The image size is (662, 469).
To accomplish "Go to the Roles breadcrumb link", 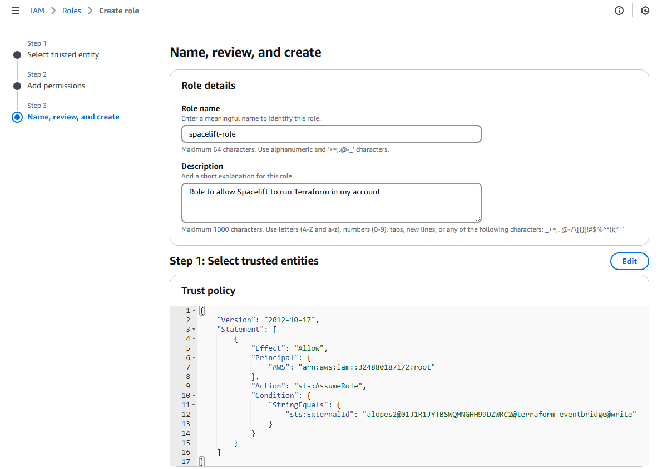I will click(x=71, y=11).
